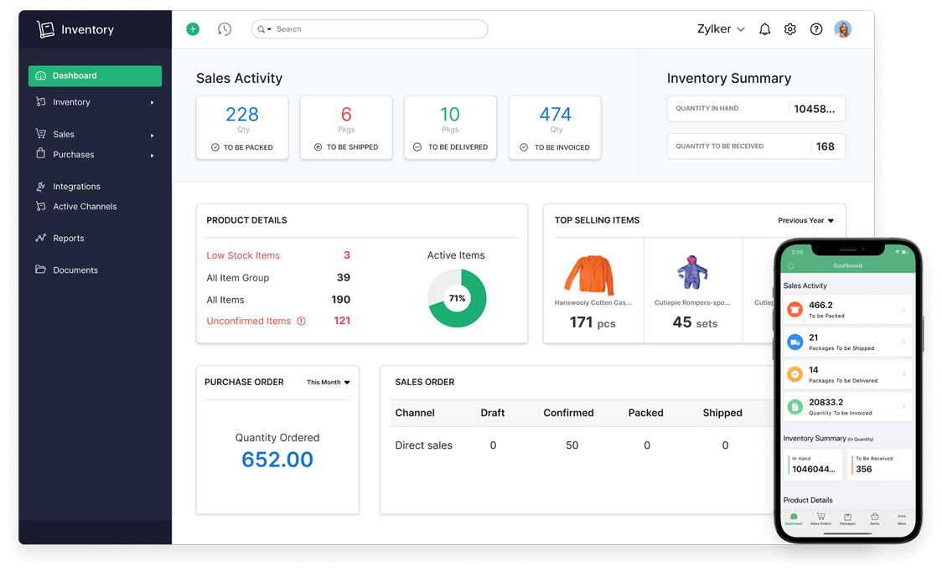Open the Previous Year filter in Top Selling Items
Image resolution: width=942 pixels, height=571 pixels.
[x=805, y=220]
